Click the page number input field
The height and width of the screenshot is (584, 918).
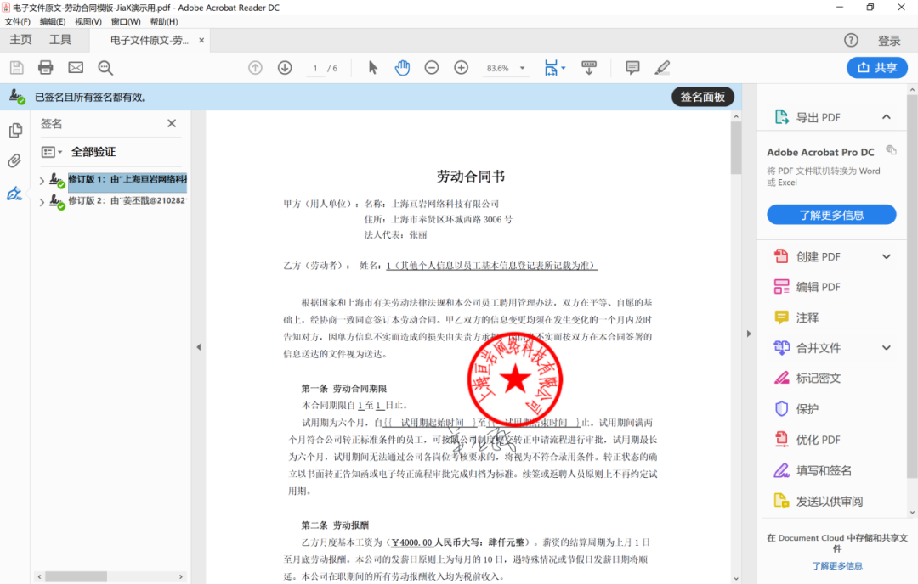(315, 68)
